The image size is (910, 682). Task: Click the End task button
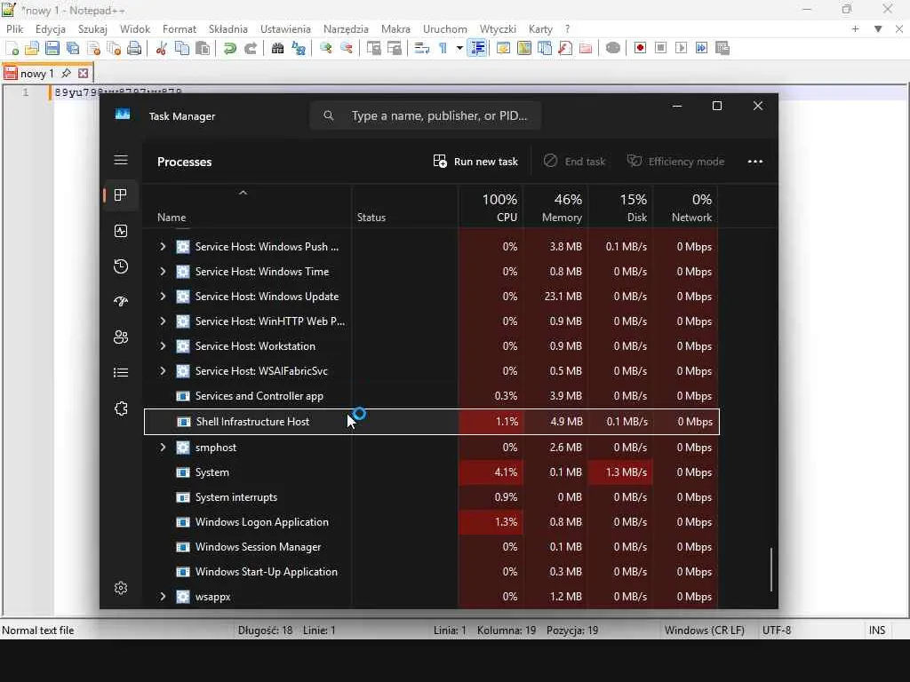575,162
